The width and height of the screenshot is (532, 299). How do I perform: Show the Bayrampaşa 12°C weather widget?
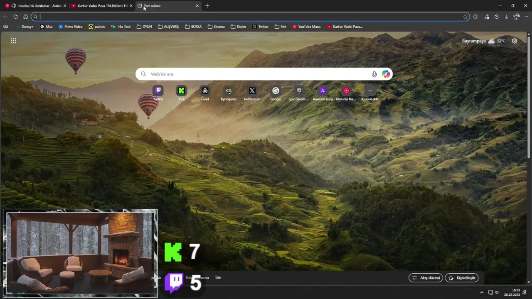pyautogui.click(x=483, y=41)
